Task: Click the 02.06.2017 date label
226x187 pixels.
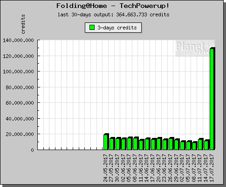Action: tap(123, 168)
